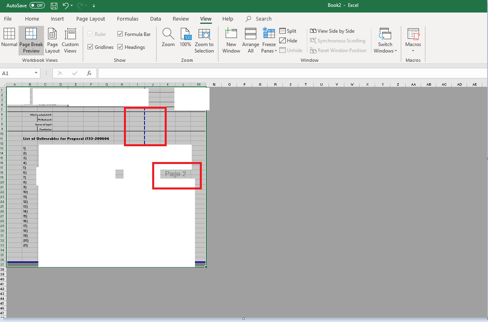Select column AC header
This screenshot has width=488, height=322.
click(x=444, y=84)
